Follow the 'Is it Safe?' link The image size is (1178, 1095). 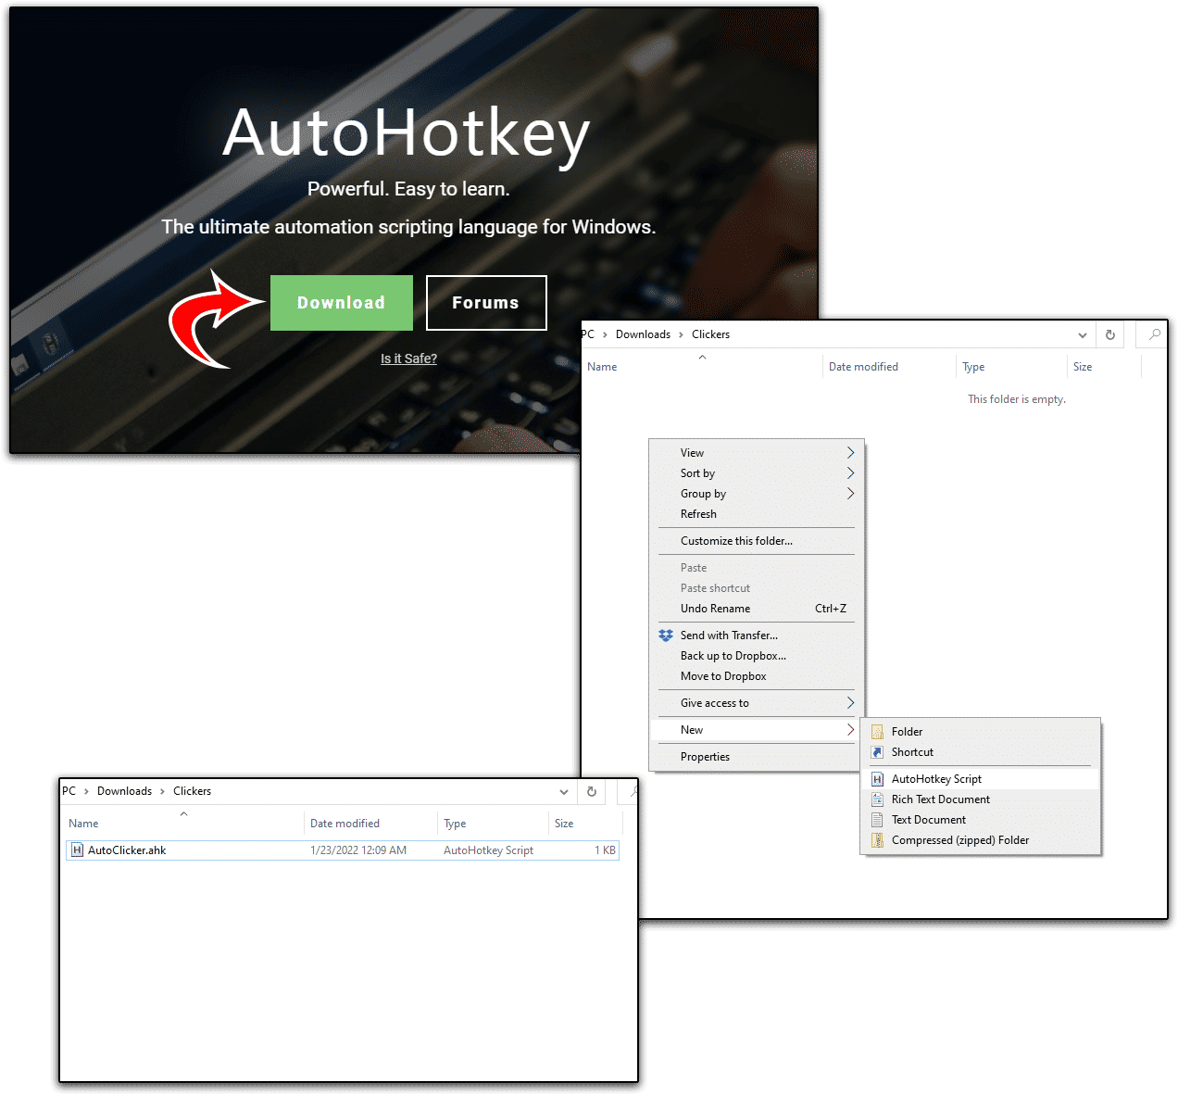tap(408, 359)
